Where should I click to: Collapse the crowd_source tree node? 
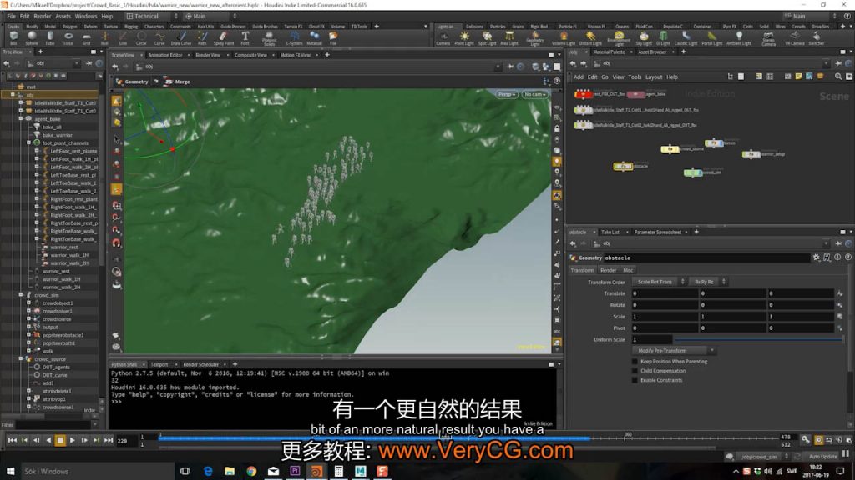click(21, 359)
